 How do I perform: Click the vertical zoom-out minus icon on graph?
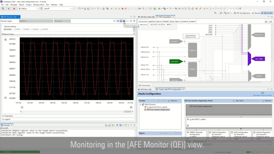5,98
